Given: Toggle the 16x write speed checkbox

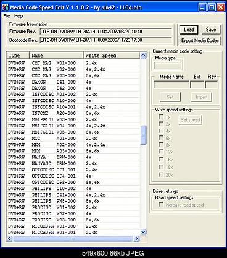Looking at the screenshot, I should tap(161, 160).
